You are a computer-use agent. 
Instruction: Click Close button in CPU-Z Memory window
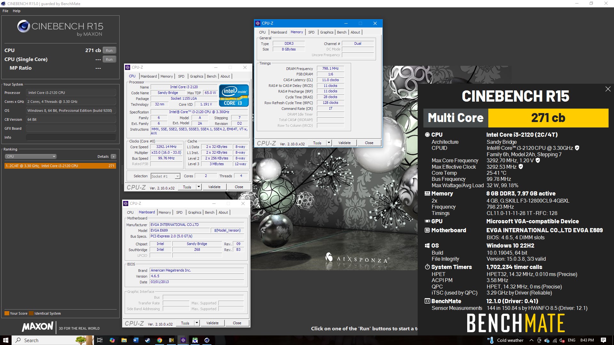click(x=369, y=143)
